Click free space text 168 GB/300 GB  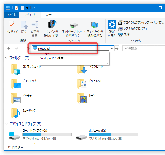[106, 139]
